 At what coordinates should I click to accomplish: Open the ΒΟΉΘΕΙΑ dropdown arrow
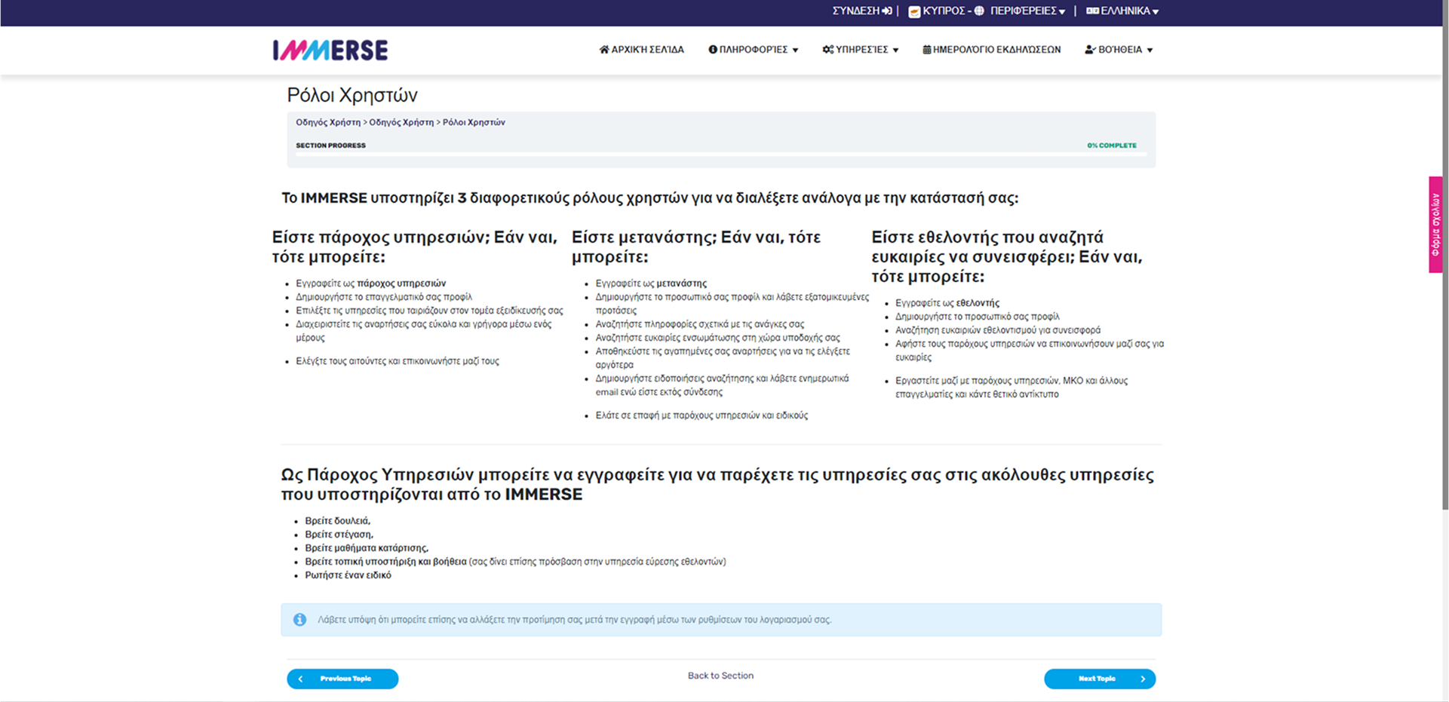pyautogui.click(x=1150, y=51)
